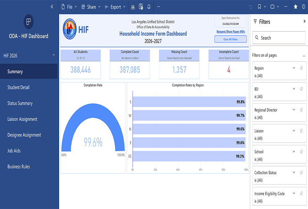Expand the Region filter
This screenshot has width=308, height=209.
coord(294,68)
